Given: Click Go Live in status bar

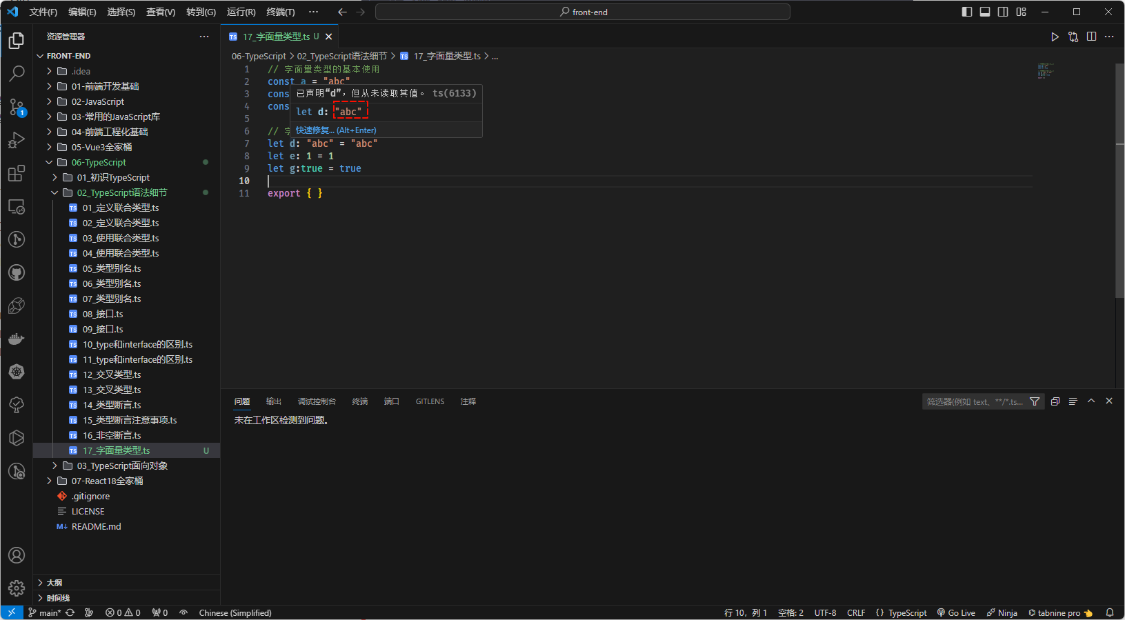Looking at the screenshot, I should (956, 612).
